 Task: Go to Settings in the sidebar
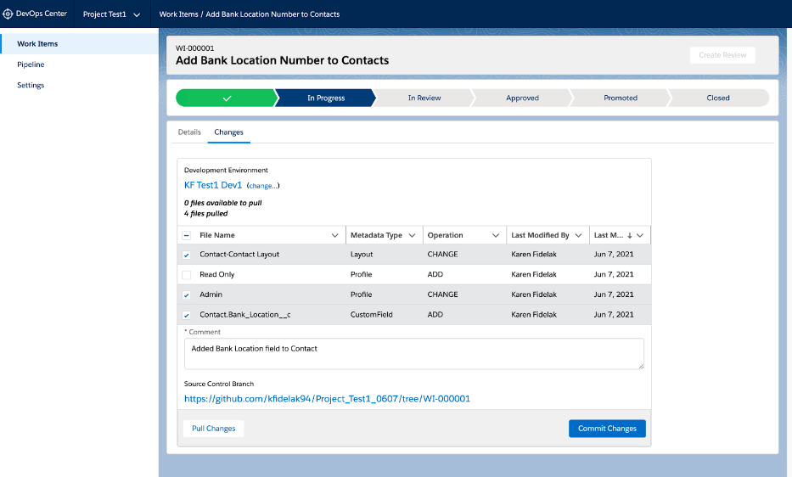click(x=31, y=85)
